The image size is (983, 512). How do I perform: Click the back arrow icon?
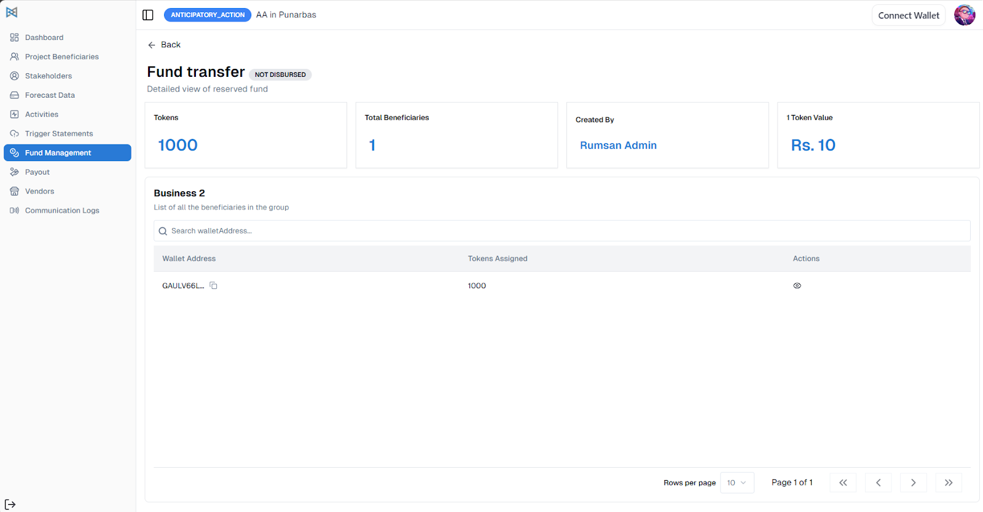point(152,45)
